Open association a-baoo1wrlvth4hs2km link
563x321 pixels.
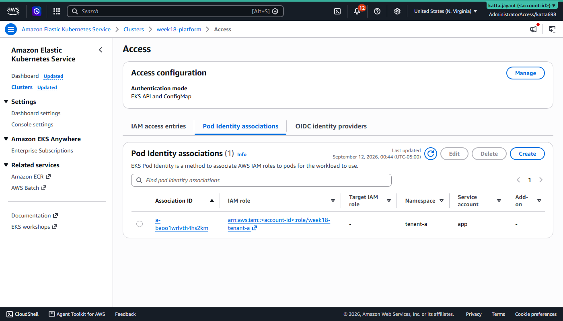tap(182, 224)
